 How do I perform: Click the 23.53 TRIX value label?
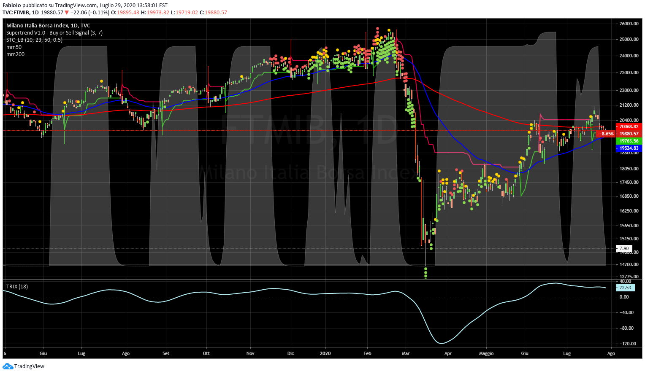[x=625, y=288]
